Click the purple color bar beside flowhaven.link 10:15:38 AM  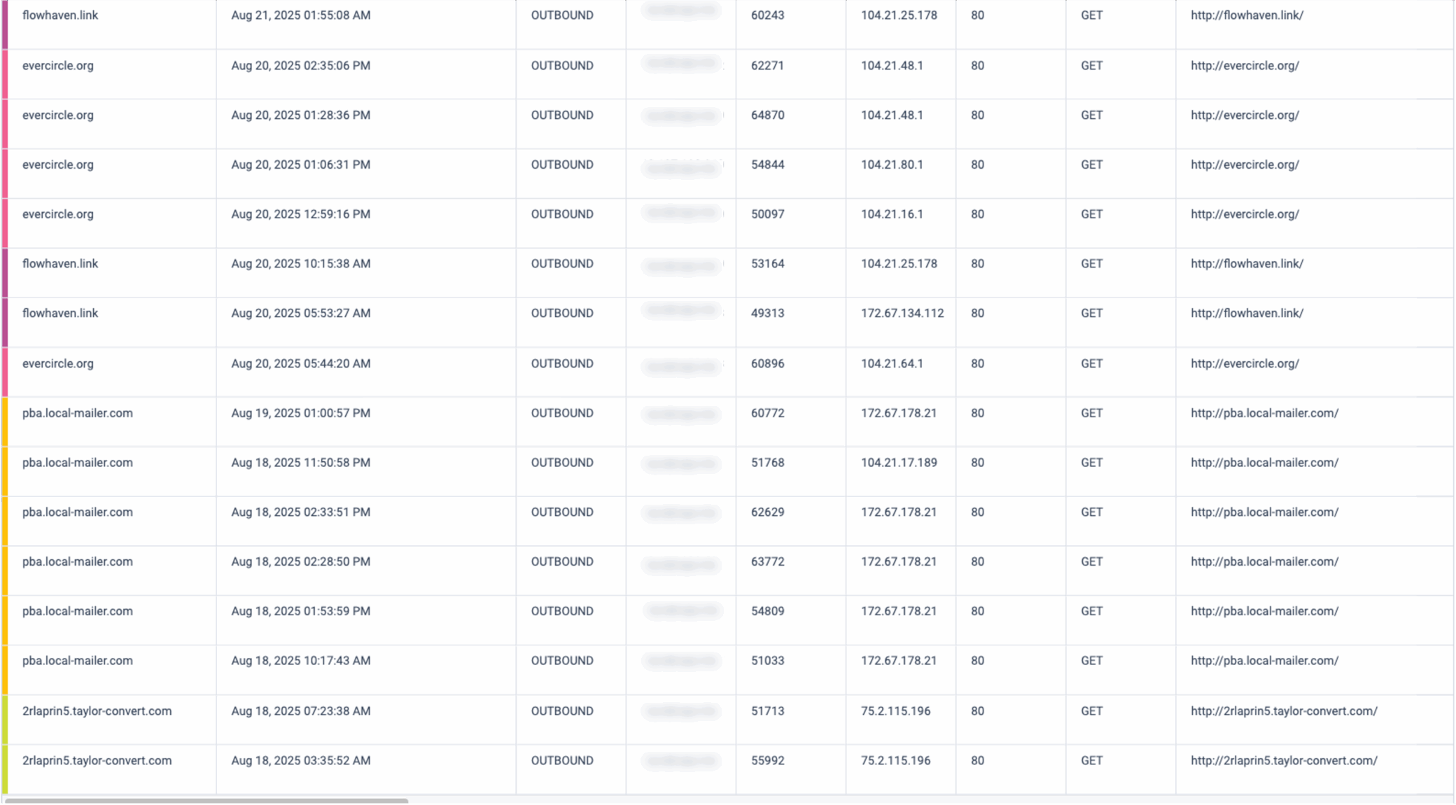[5, 273]
